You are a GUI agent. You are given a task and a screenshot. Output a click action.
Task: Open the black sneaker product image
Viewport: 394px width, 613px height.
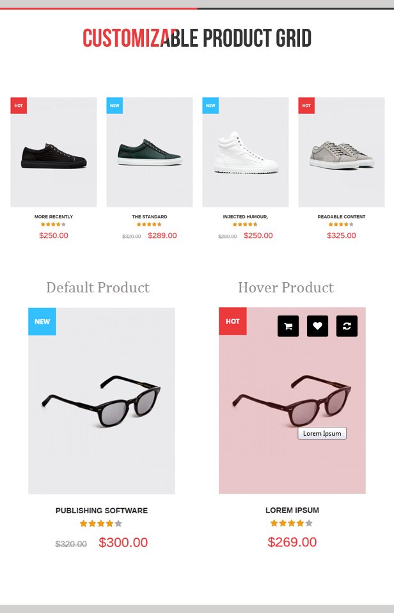(x=54, y=152)
